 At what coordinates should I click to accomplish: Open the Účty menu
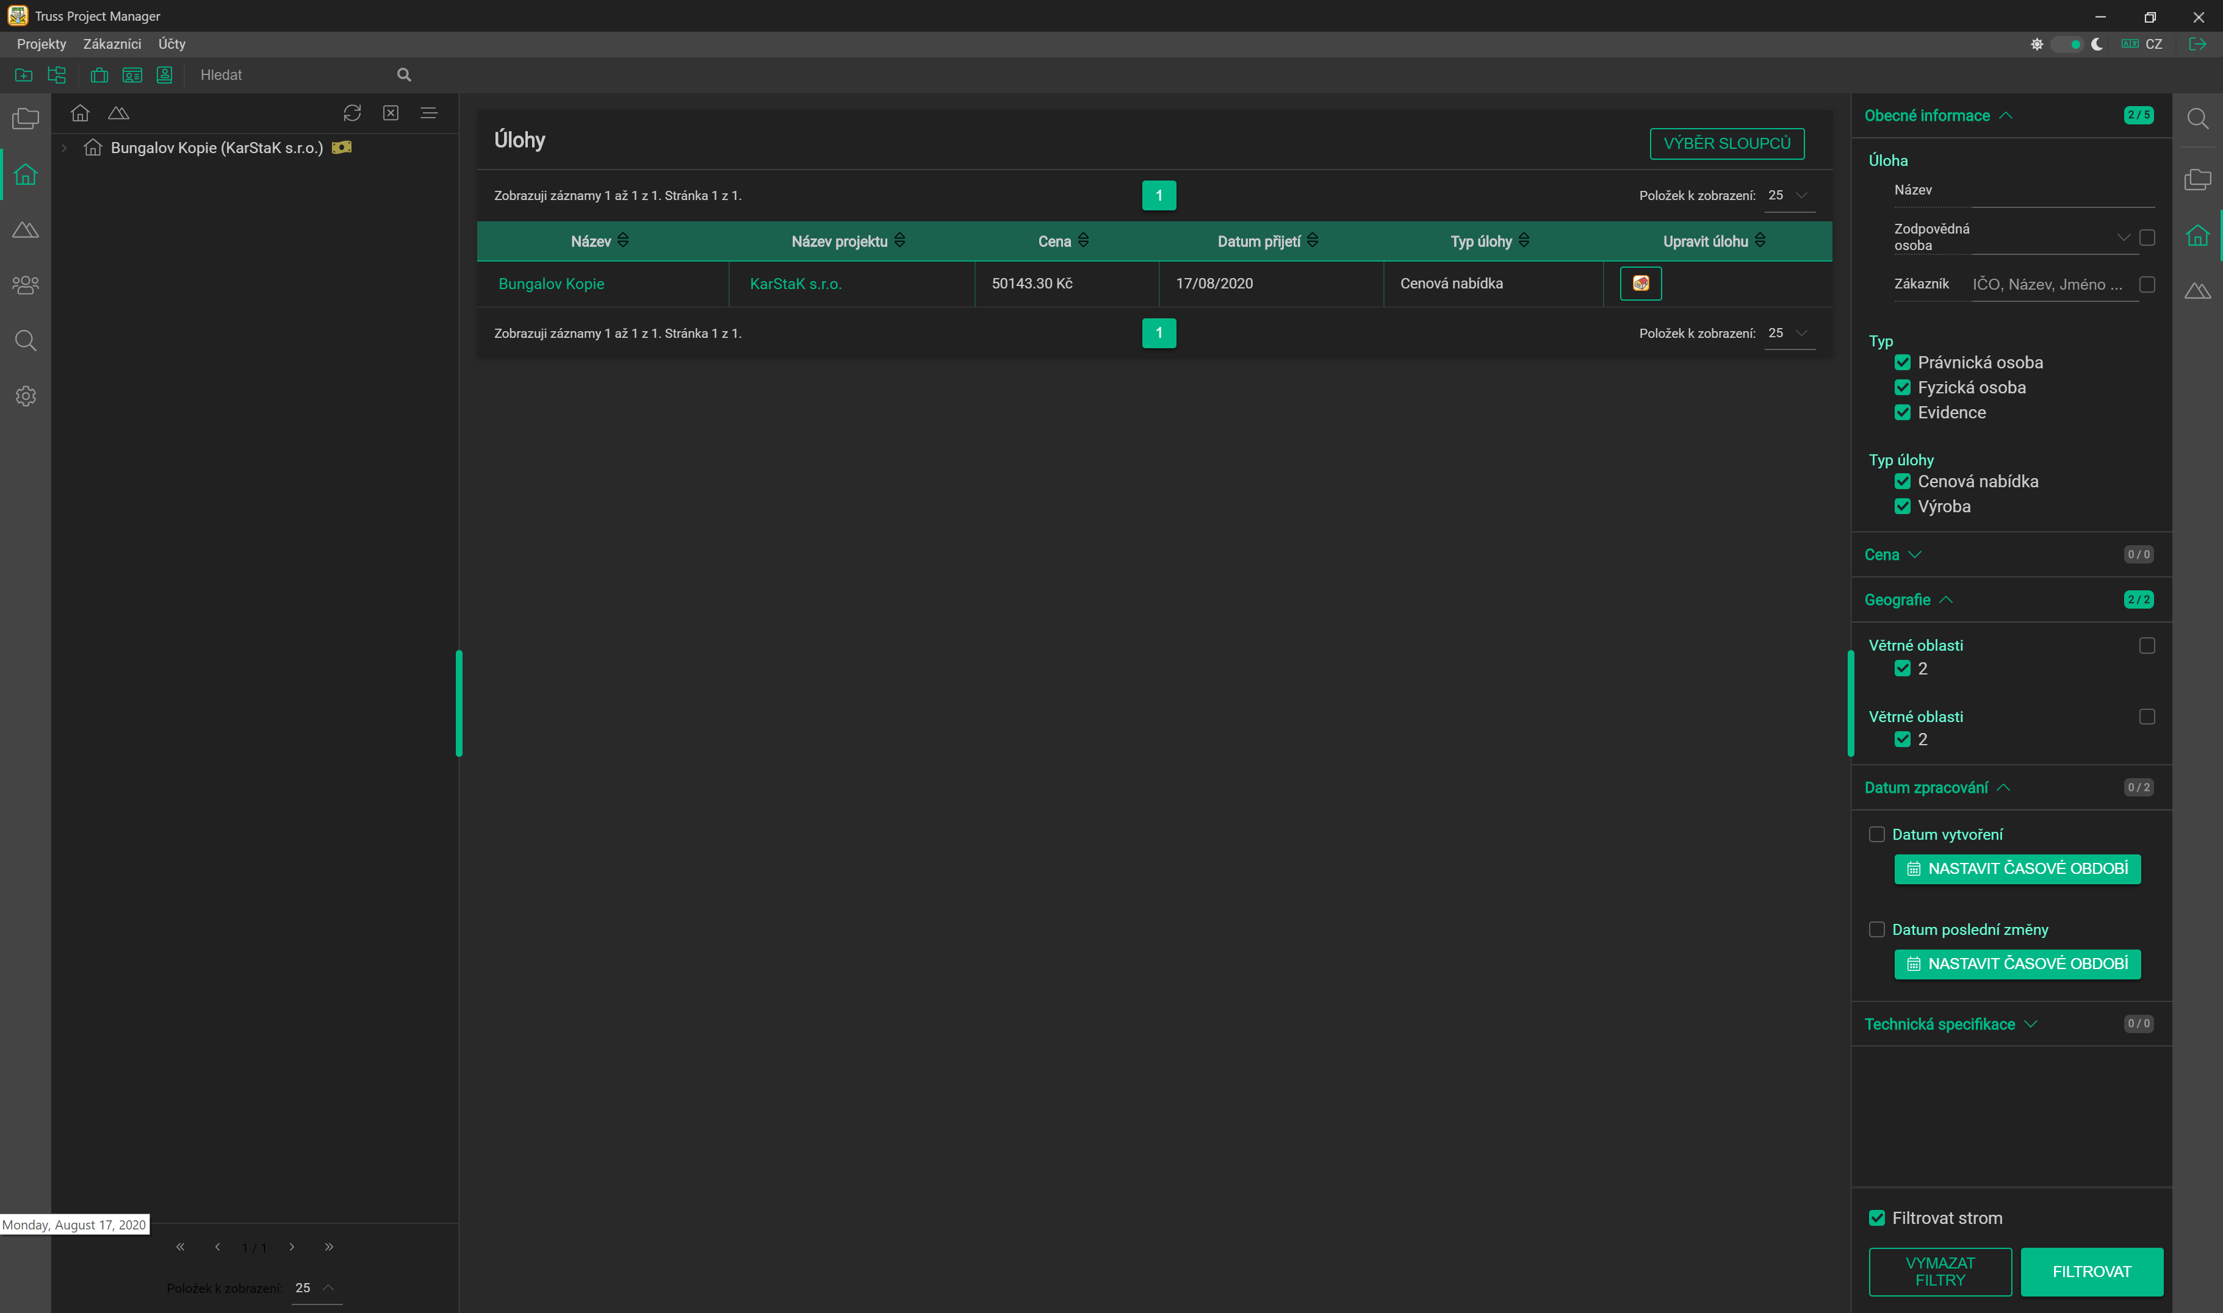pos(171,45)
